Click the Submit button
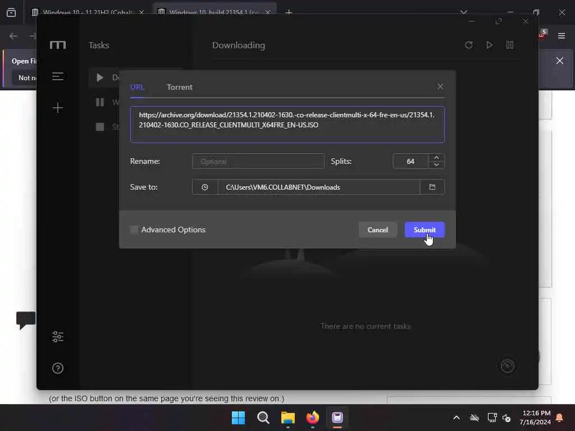The image size is (575, 431). coord(425,230)
